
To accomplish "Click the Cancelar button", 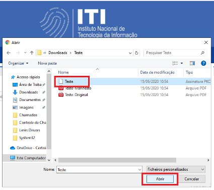I will [191, 179].
